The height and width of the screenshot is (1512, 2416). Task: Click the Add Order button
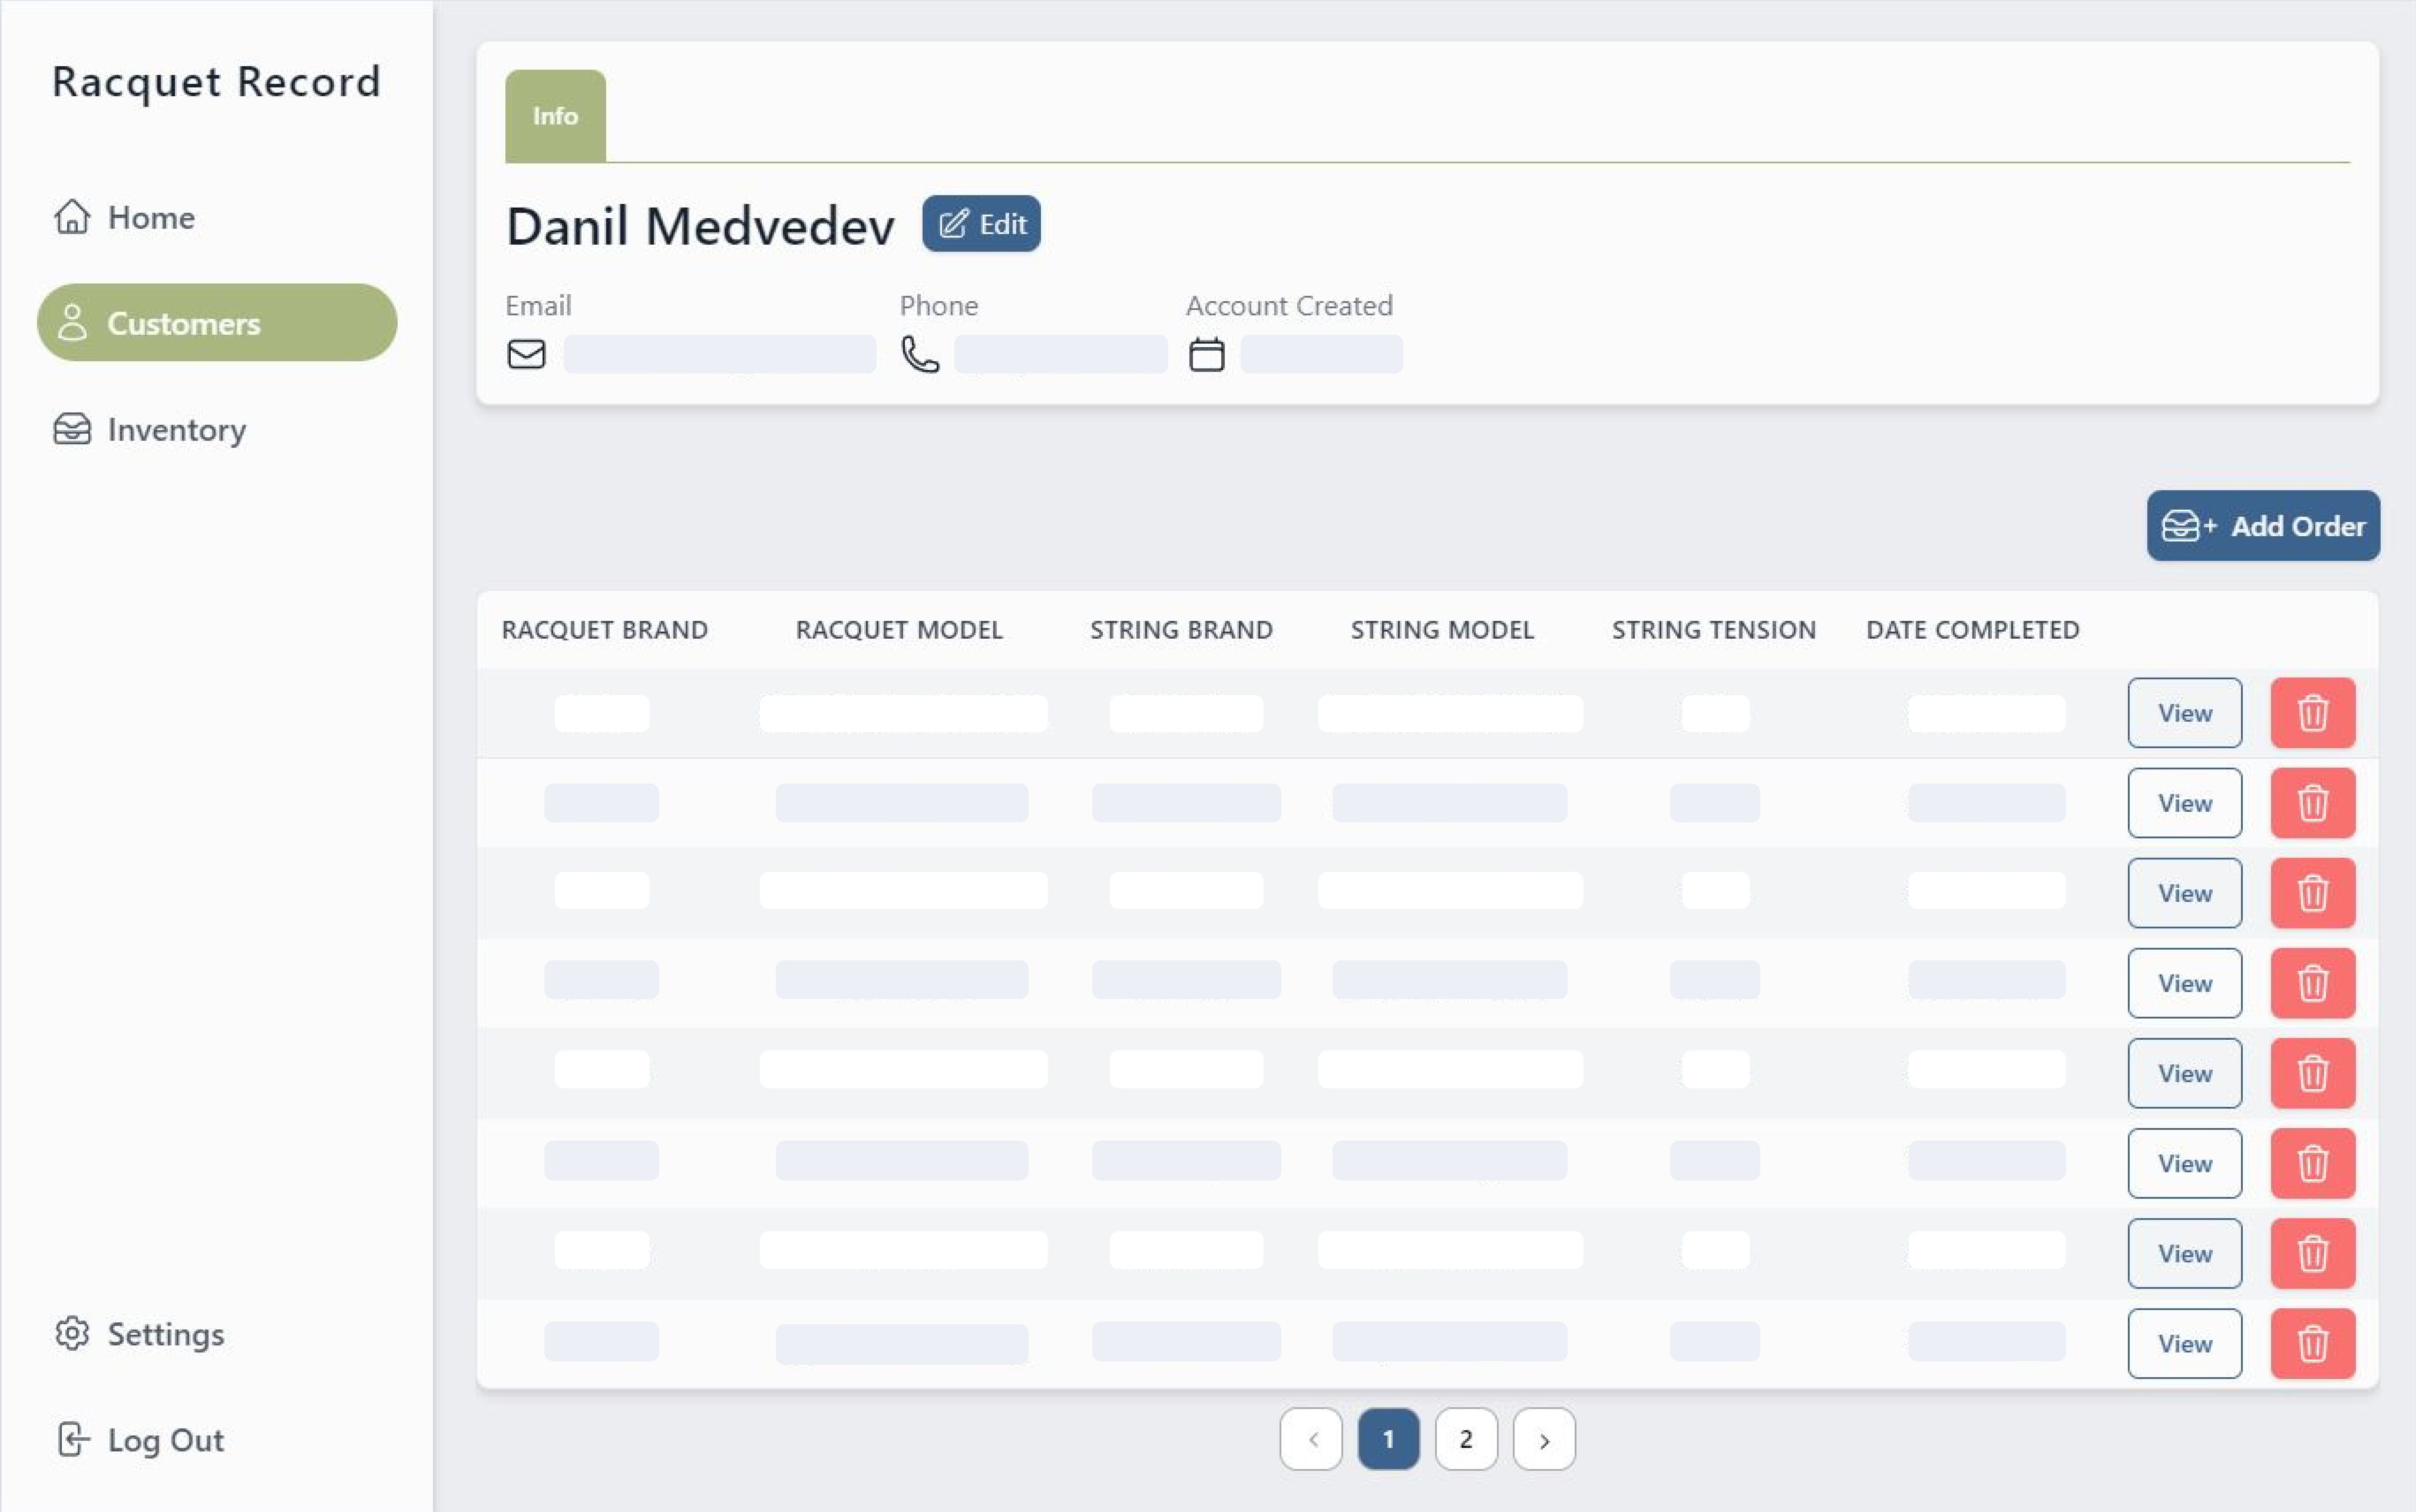click(x=2263, y=525)
